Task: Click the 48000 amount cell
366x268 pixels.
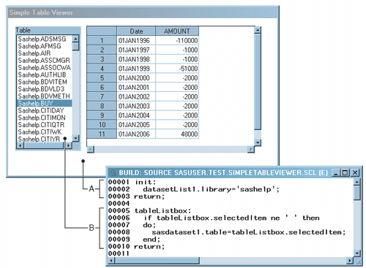Action: pyautogui.click(x=177, y=134)
